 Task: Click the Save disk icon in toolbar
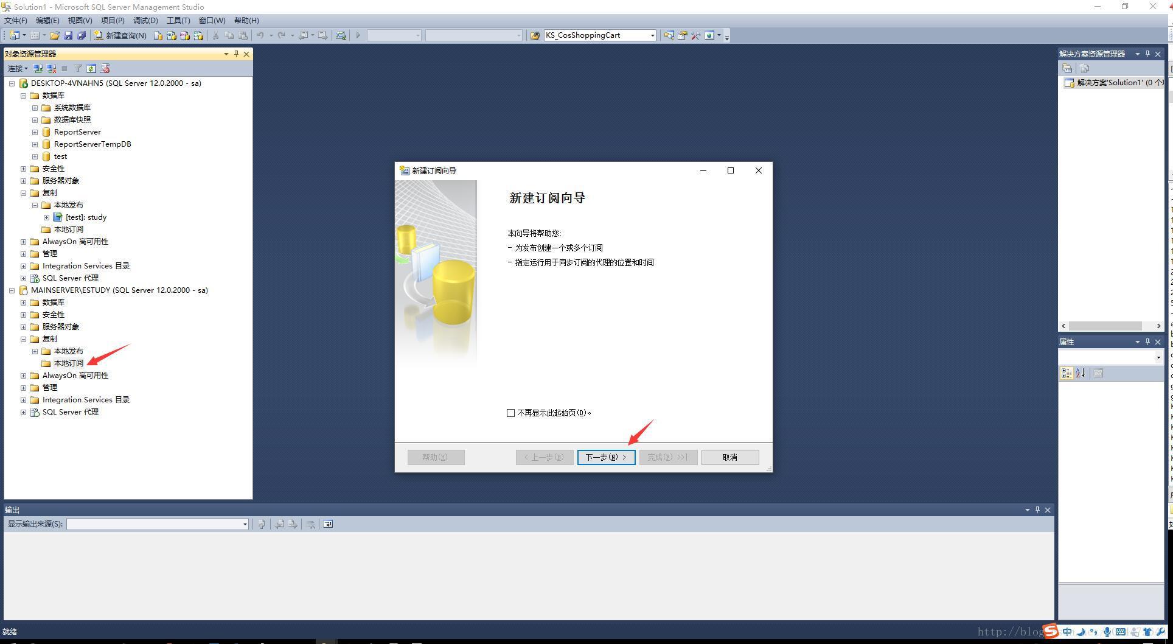point(68,35)
